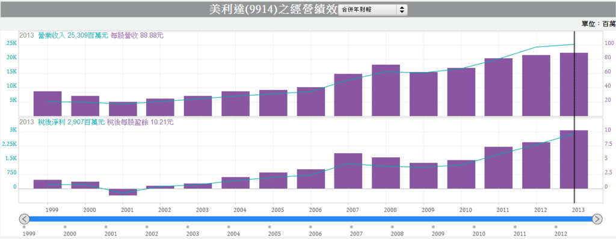
Task: Click the 2012 net profit bar in the bottom chart
Action: coord(536,165)
